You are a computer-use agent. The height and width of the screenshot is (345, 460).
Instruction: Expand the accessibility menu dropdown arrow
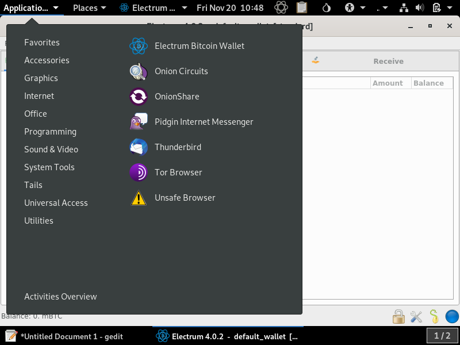click(x=363, y=8)
